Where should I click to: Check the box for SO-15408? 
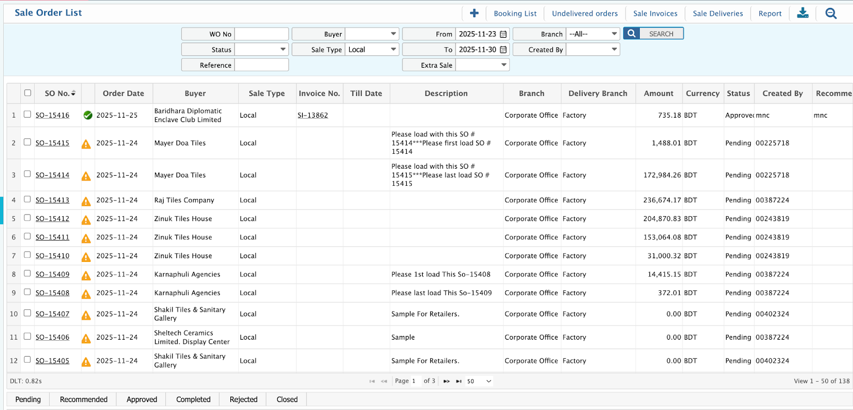tap(27, 292)
